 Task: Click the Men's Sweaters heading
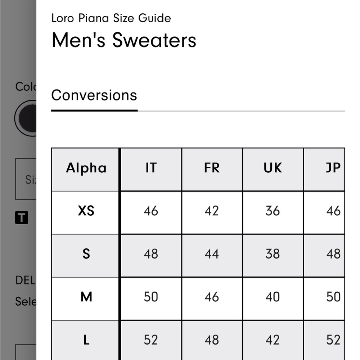[x=124, y=40]
